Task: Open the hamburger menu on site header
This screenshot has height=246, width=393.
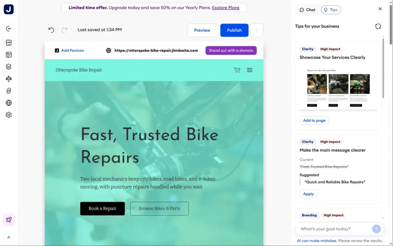Action: [249, 70]
